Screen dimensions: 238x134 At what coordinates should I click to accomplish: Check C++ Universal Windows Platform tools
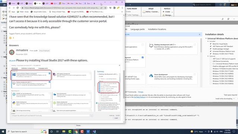pyautogui.click(x=210, y=64)
